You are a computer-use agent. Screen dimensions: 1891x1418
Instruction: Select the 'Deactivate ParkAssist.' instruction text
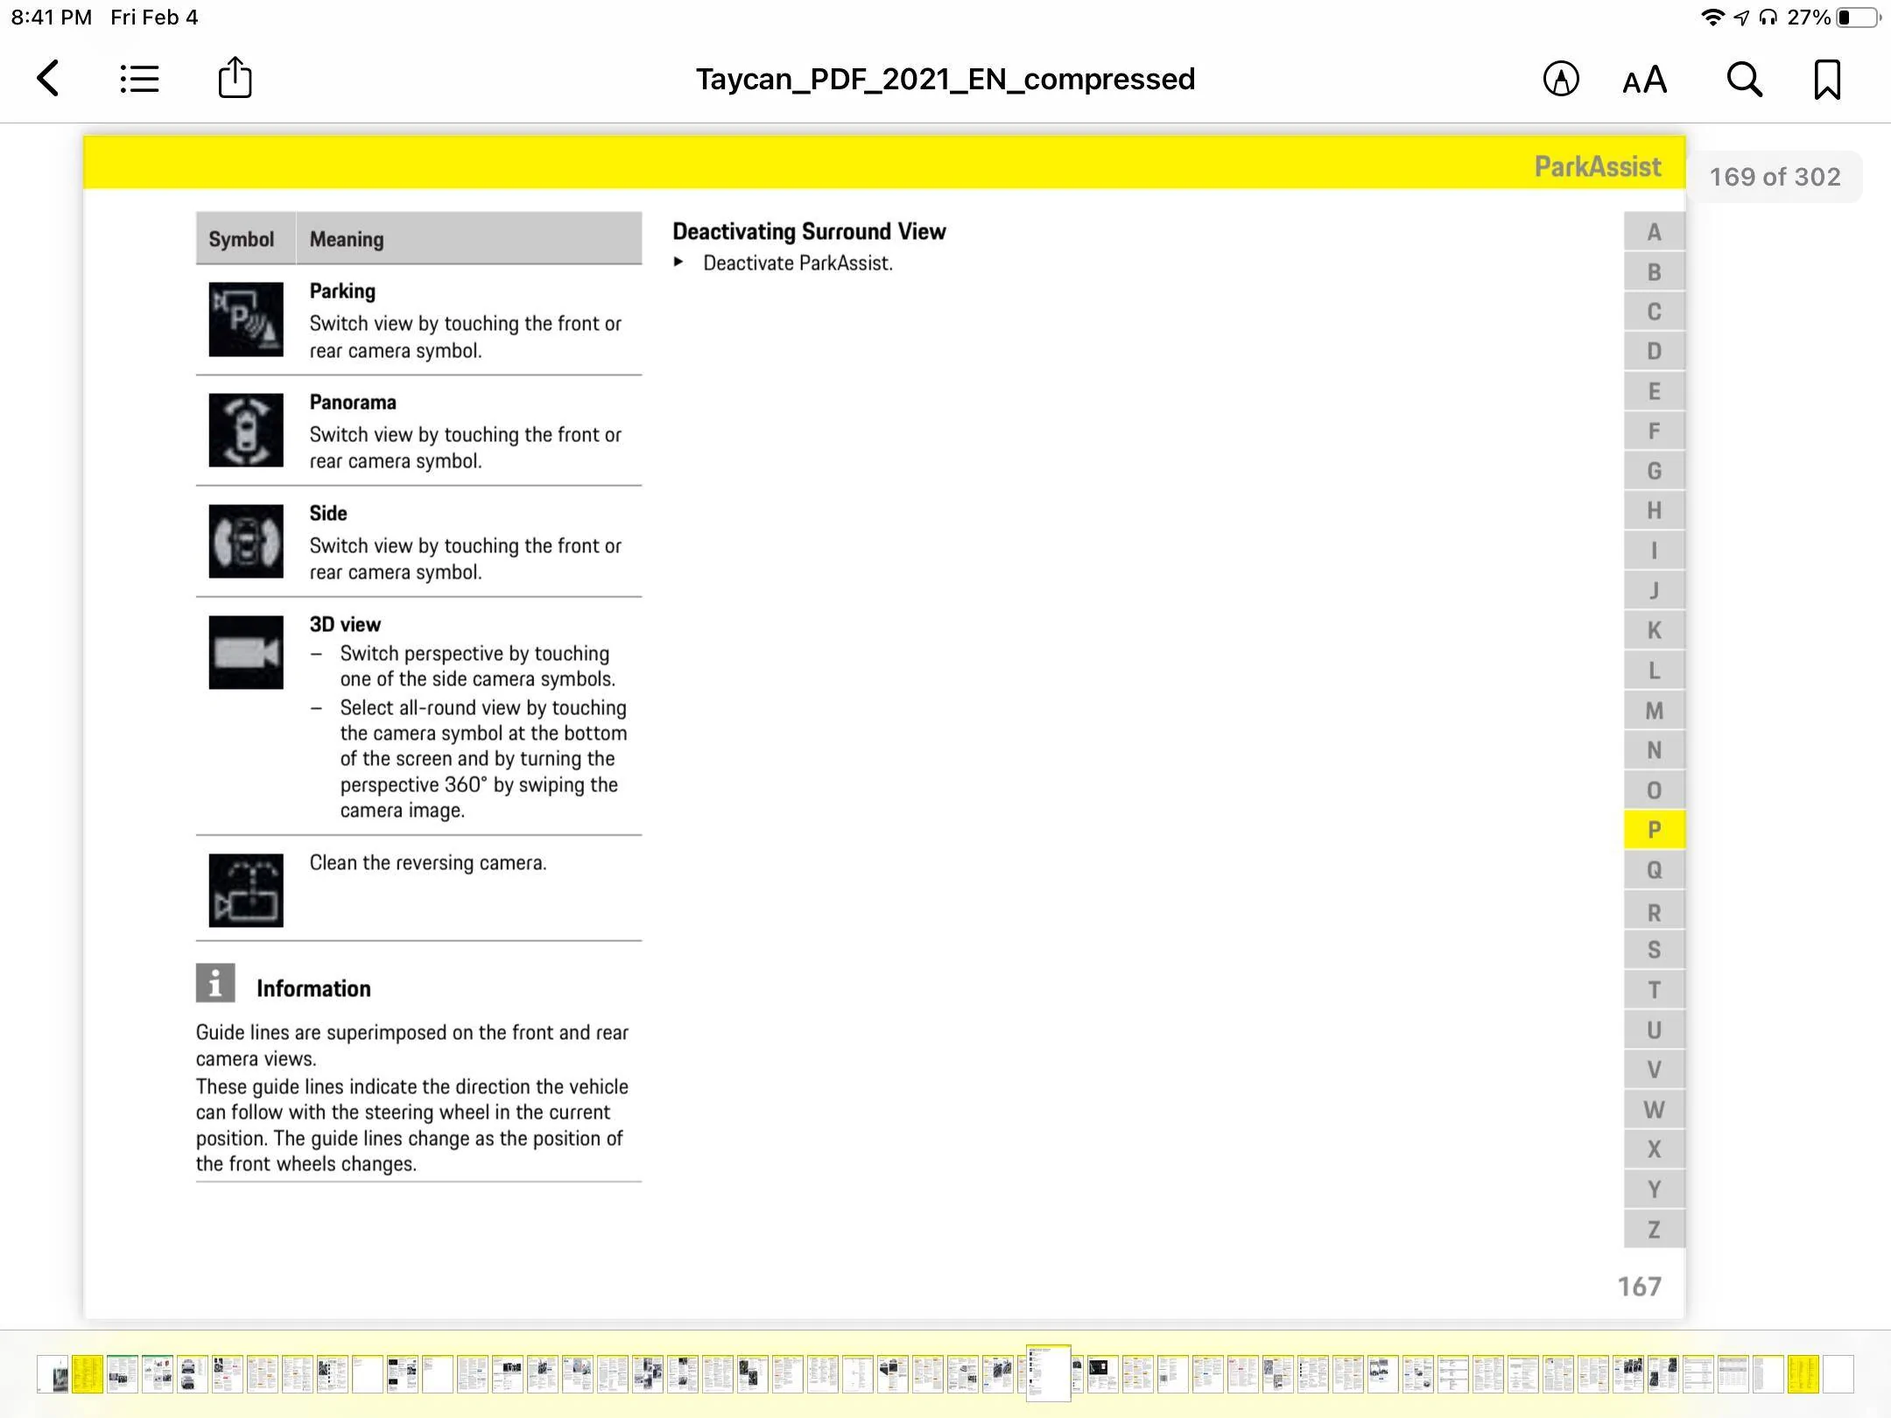(x=798, y=263)
